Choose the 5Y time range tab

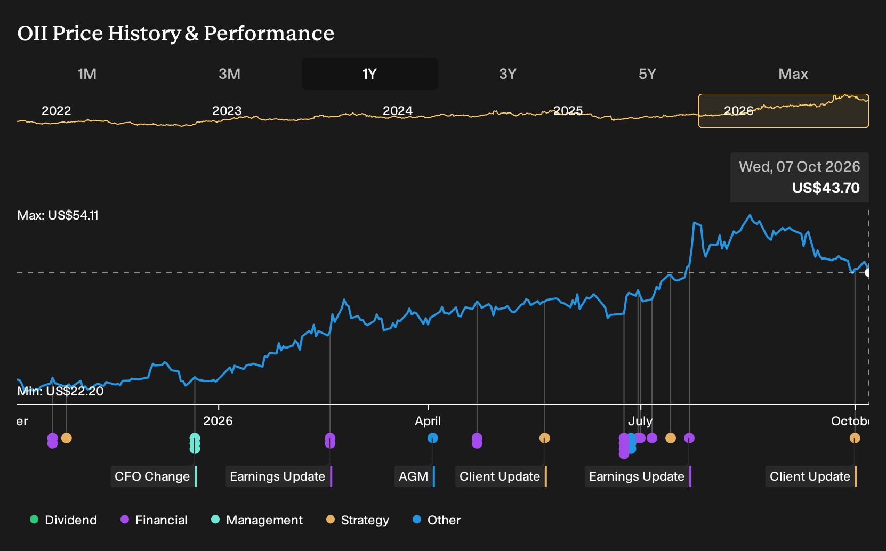pyautogui.click(x=647, y=74)
